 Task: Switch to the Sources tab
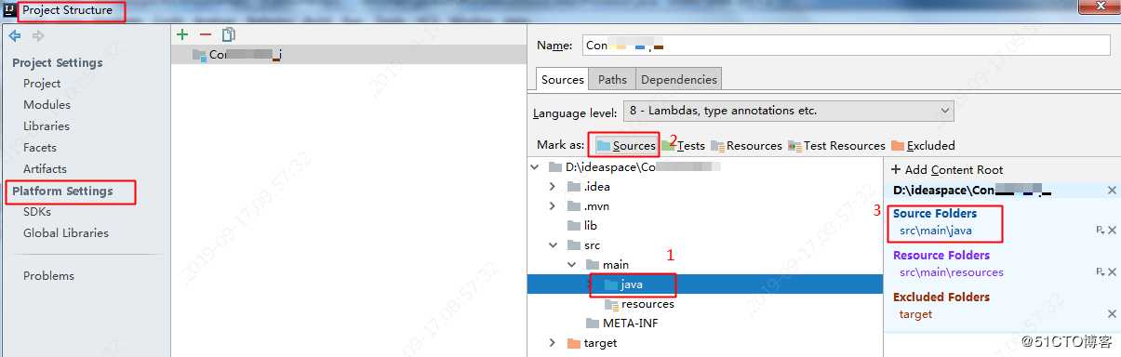(563, 79)
